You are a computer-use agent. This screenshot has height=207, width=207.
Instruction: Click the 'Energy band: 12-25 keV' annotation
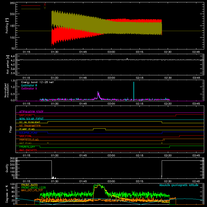point(38,82)
